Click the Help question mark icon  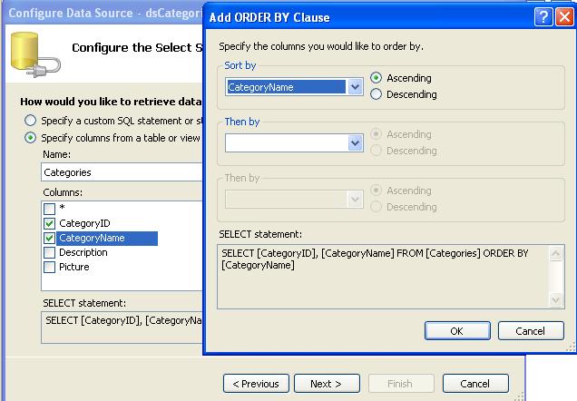(x=543, y=17)
